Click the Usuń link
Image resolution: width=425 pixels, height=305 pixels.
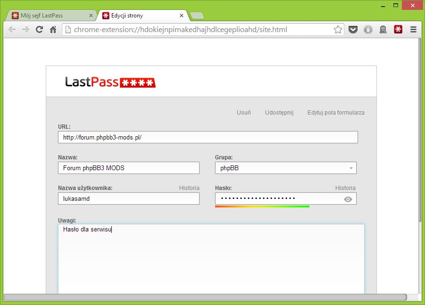click(244, 112)
